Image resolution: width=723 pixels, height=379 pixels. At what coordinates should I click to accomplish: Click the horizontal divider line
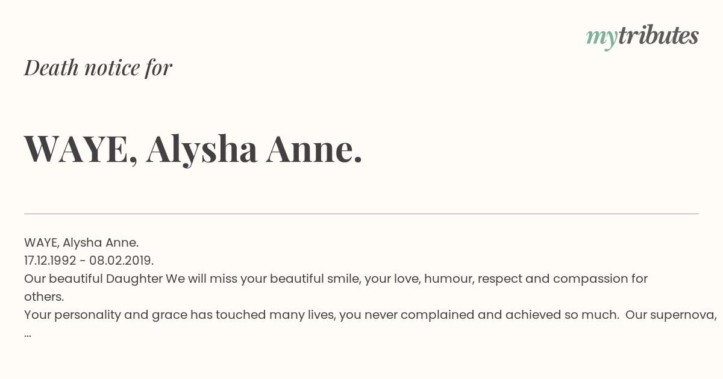tap(361, 214)
